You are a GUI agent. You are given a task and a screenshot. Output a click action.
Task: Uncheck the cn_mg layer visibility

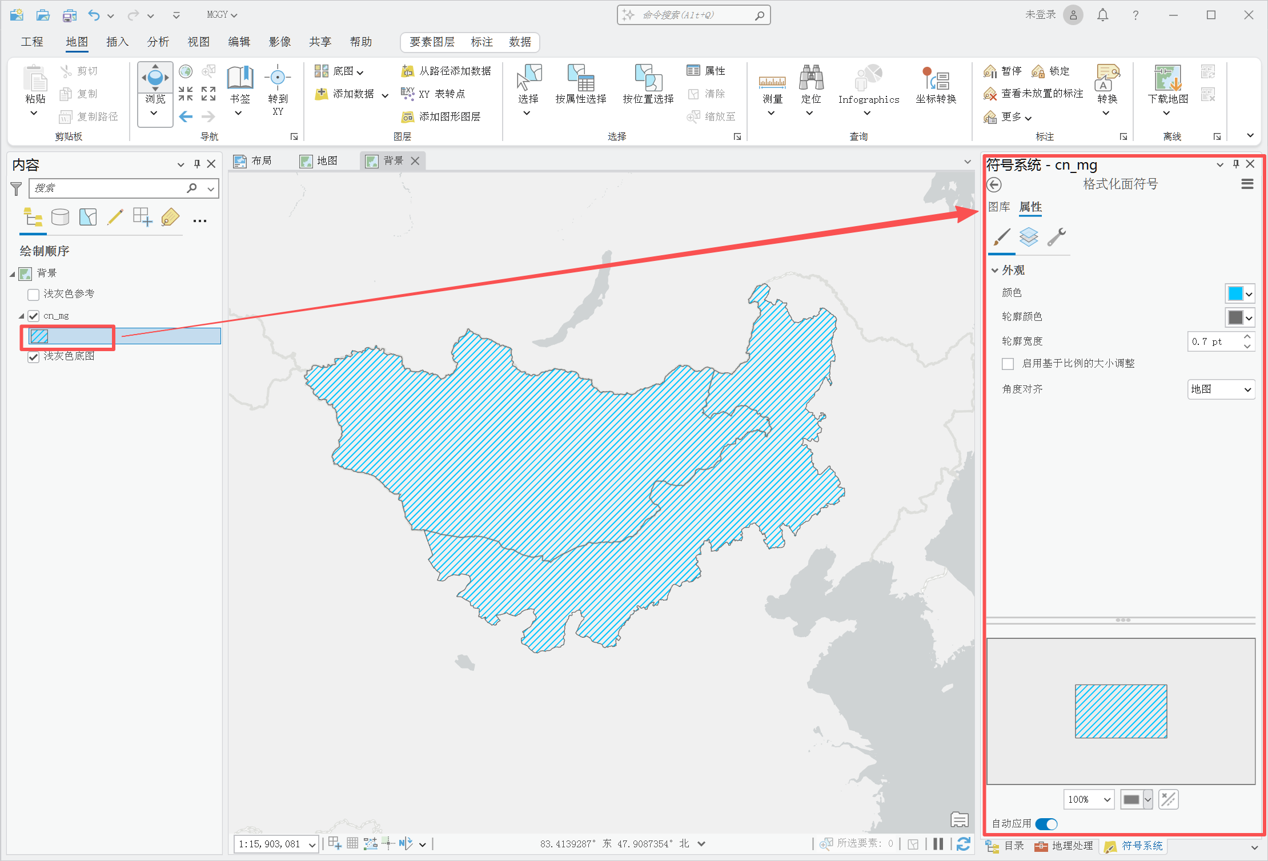pos(33,316)
